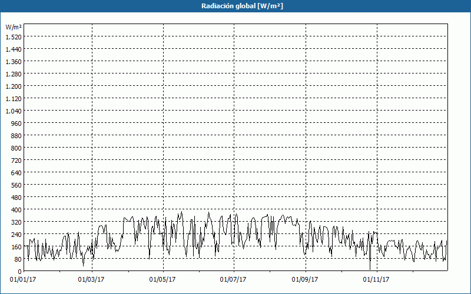This screenshot has height=294, width=471.
Task: Select the 480 y-axis value
Action: [16, 198]
